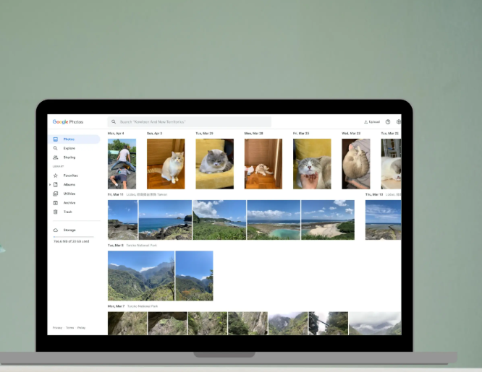Viewport: 482px width, 372px height.
Task: Open the Policy footer link
Action: 82,328
